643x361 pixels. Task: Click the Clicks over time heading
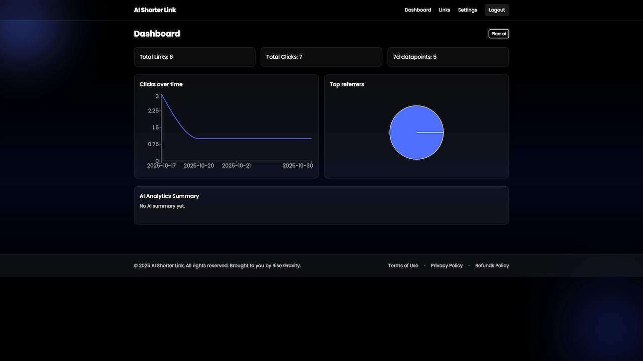(161, 84)
